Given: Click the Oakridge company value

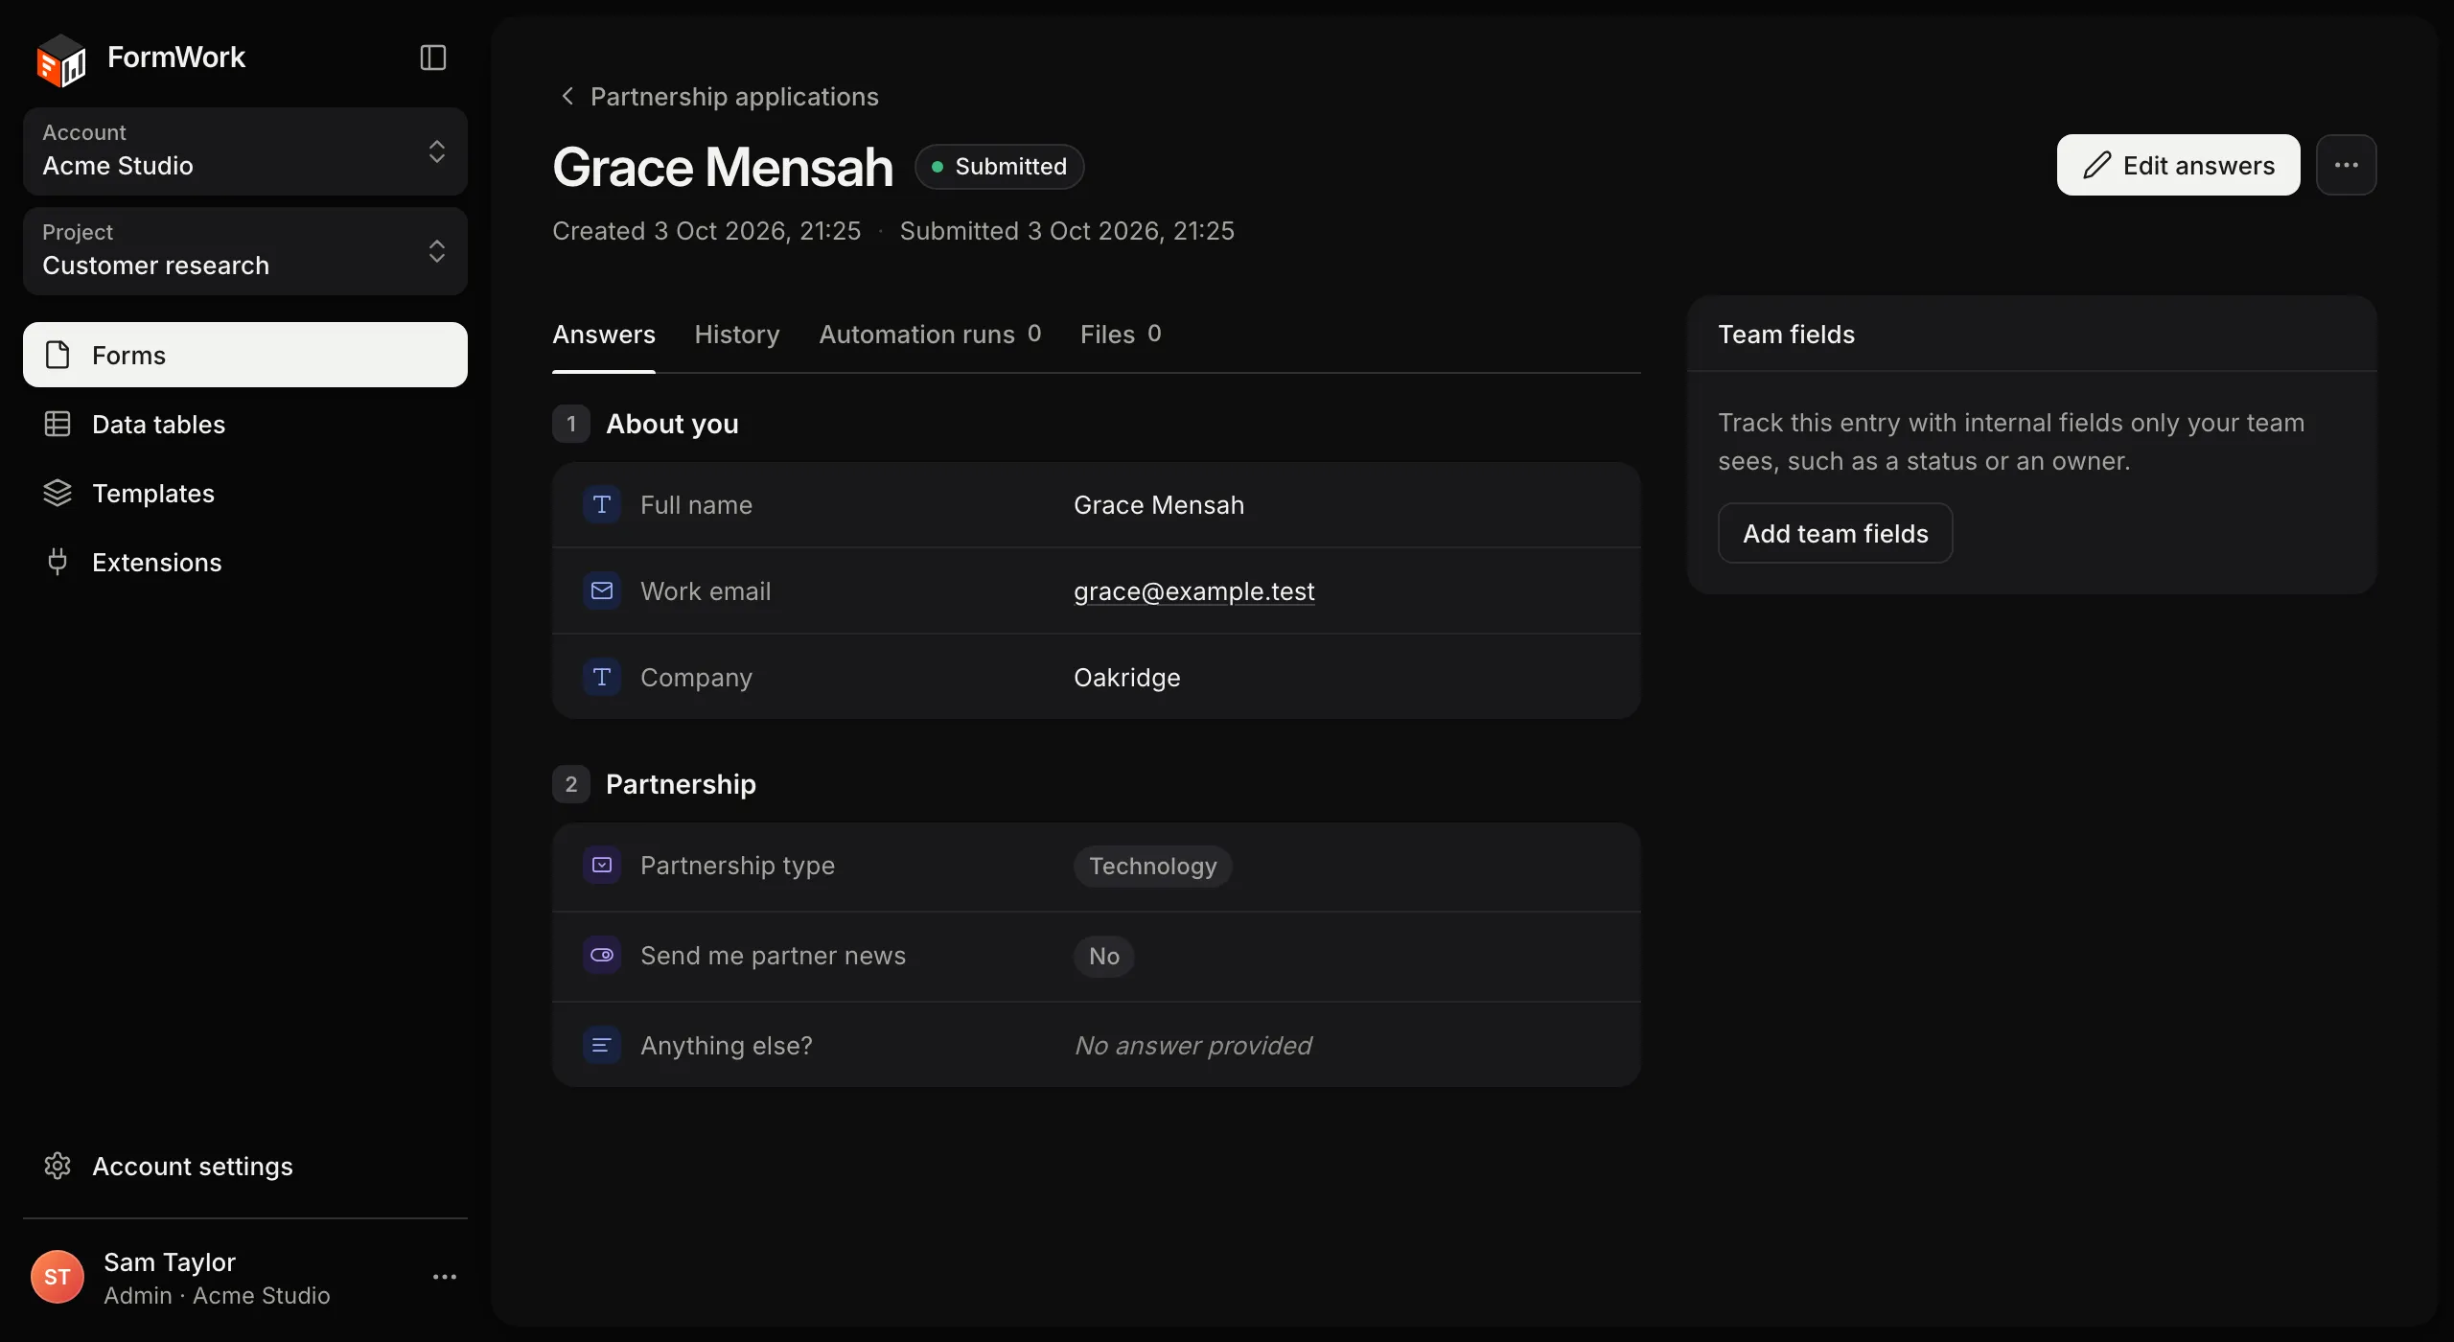Looking at the screenshot, I should [x=1127, y=678].
